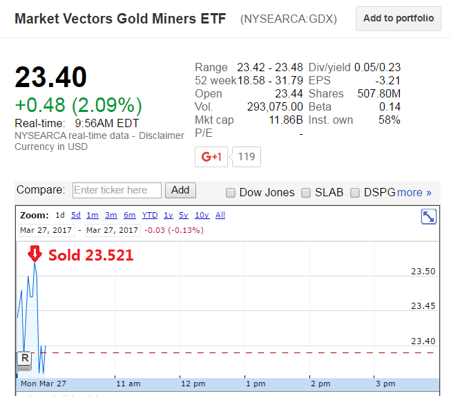
Task: Click the chart timeline bar at 12 pm
Action: point(193,384)
